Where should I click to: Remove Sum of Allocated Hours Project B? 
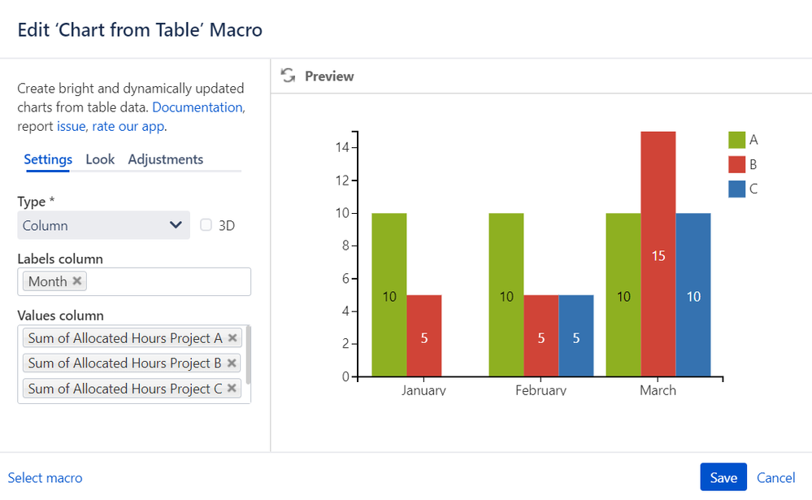coord(232,363)
